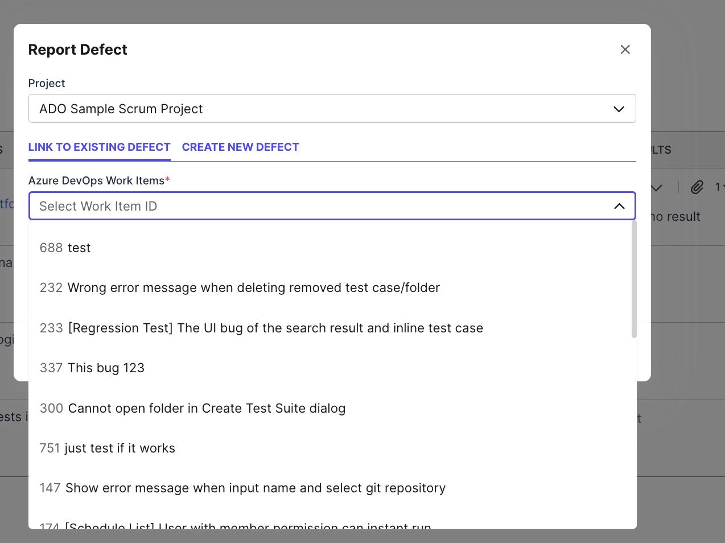
Task: Select work item 337 This bug 123
Action: pos(92,368)
